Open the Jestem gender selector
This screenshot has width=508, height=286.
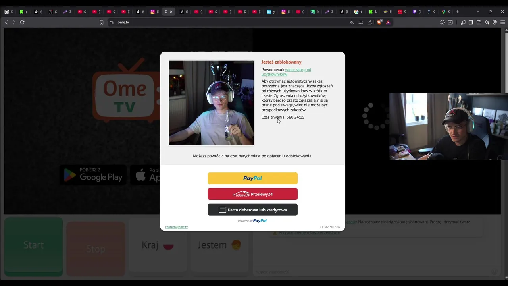click(219, 245)
